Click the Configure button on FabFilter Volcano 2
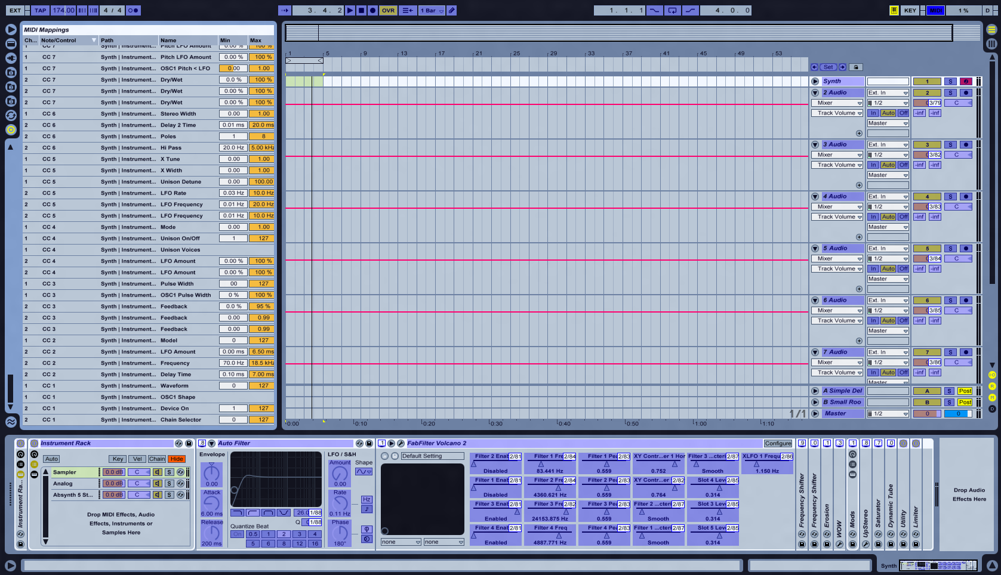The height and width of the screenshot is (575, 1001). point(778,443)
